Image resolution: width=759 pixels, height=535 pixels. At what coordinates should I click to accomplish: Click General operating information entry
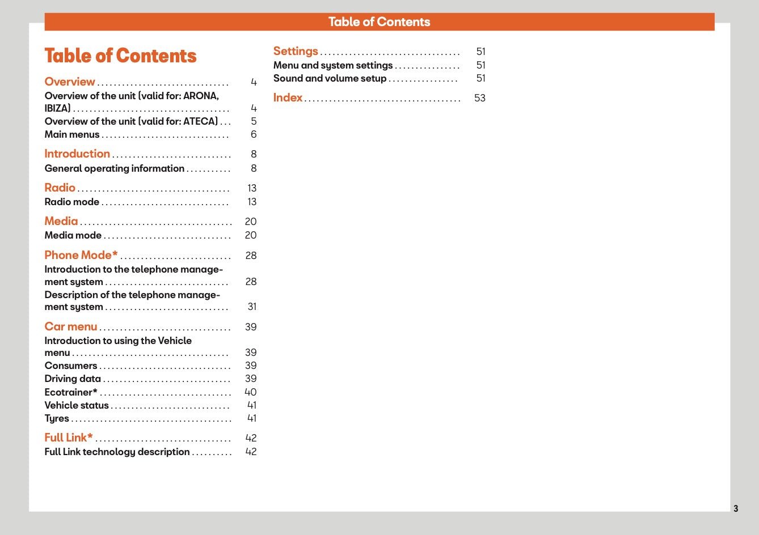pos(115,168)
